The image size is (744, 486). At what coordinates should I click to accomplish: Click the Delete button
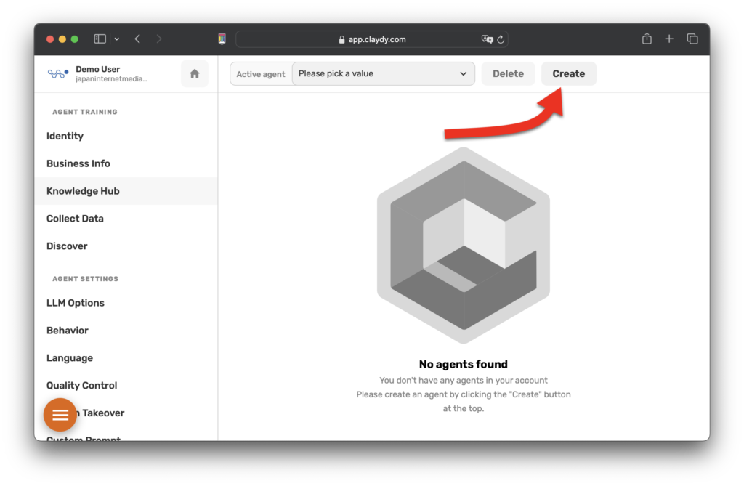pos(508,73)
